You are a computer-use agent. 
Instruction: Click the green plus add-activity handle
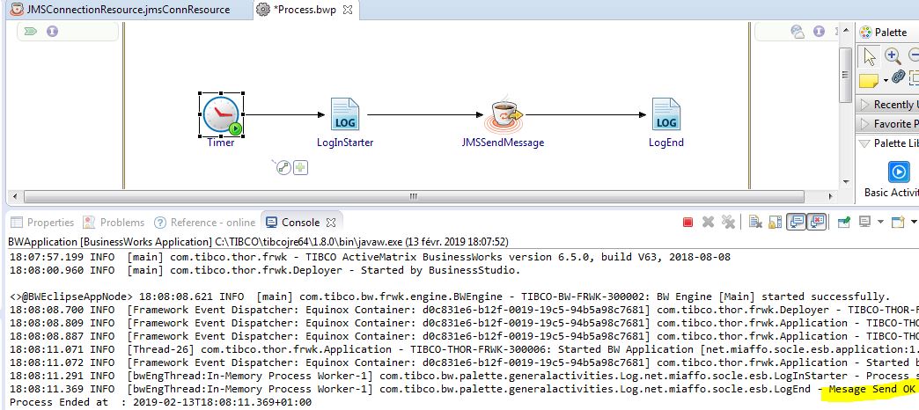tap(300, 168)
